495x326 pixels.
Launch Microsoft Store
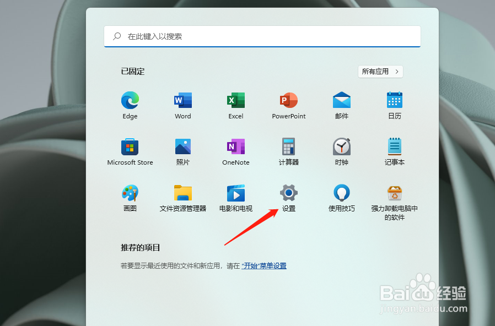pyautogui.click(x=130, y=151)
